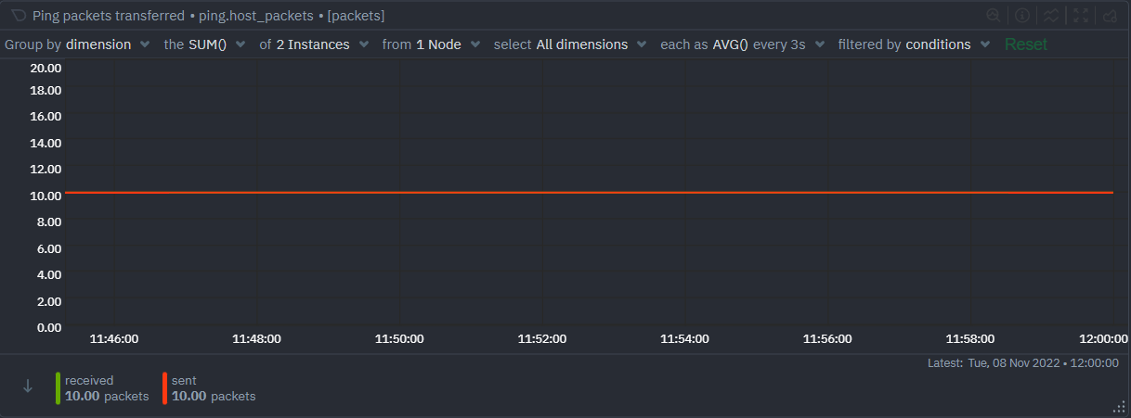Click the magnifier chart-zoom icon in header

[994, 16]
